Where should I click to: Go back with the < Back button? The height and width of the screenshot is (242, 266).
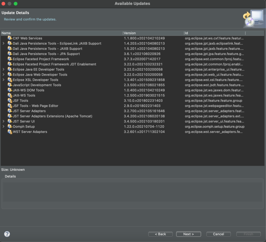coord(160,234)
